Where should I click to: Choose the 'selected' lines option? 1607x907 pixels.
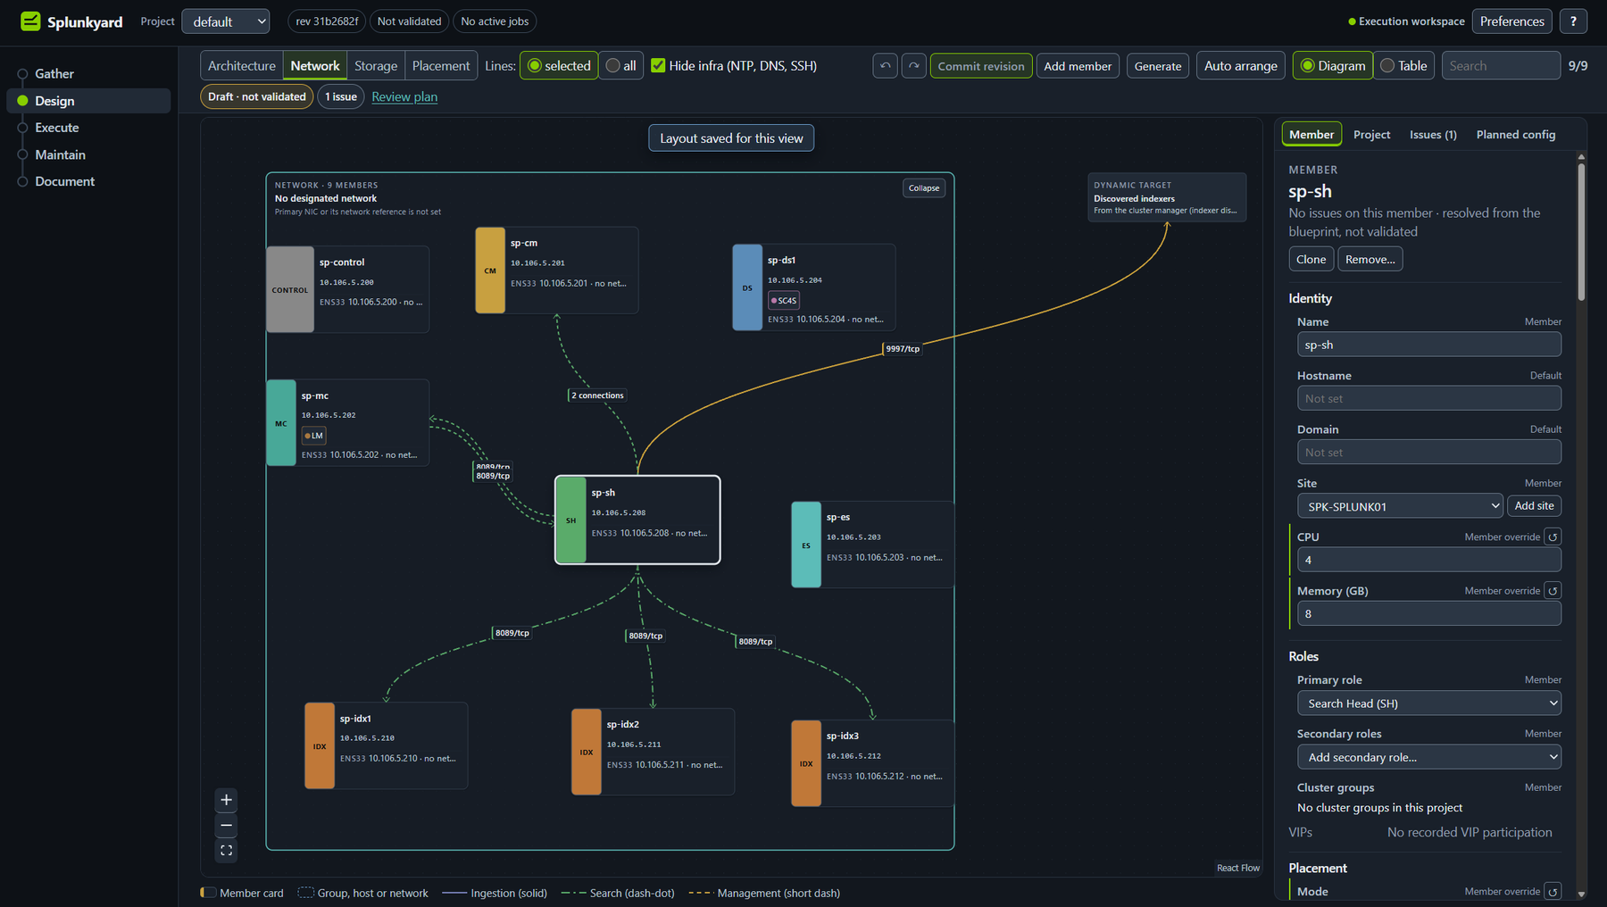[559, 66]
